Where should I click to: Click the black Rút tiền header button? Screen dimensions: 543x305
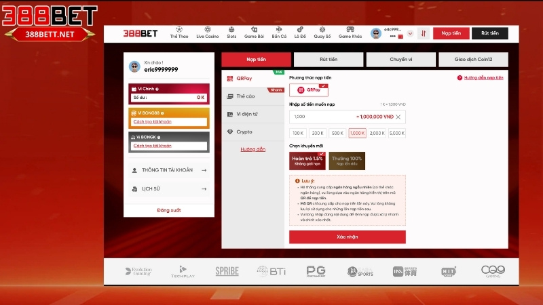pyautogui.click(x=489, y=33)
